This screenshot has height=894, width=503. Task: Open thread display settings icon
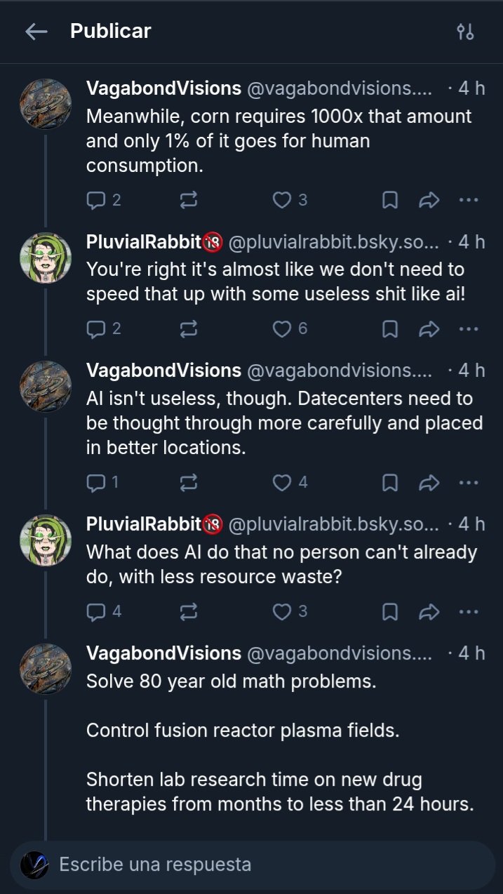[x=465, y=32]
